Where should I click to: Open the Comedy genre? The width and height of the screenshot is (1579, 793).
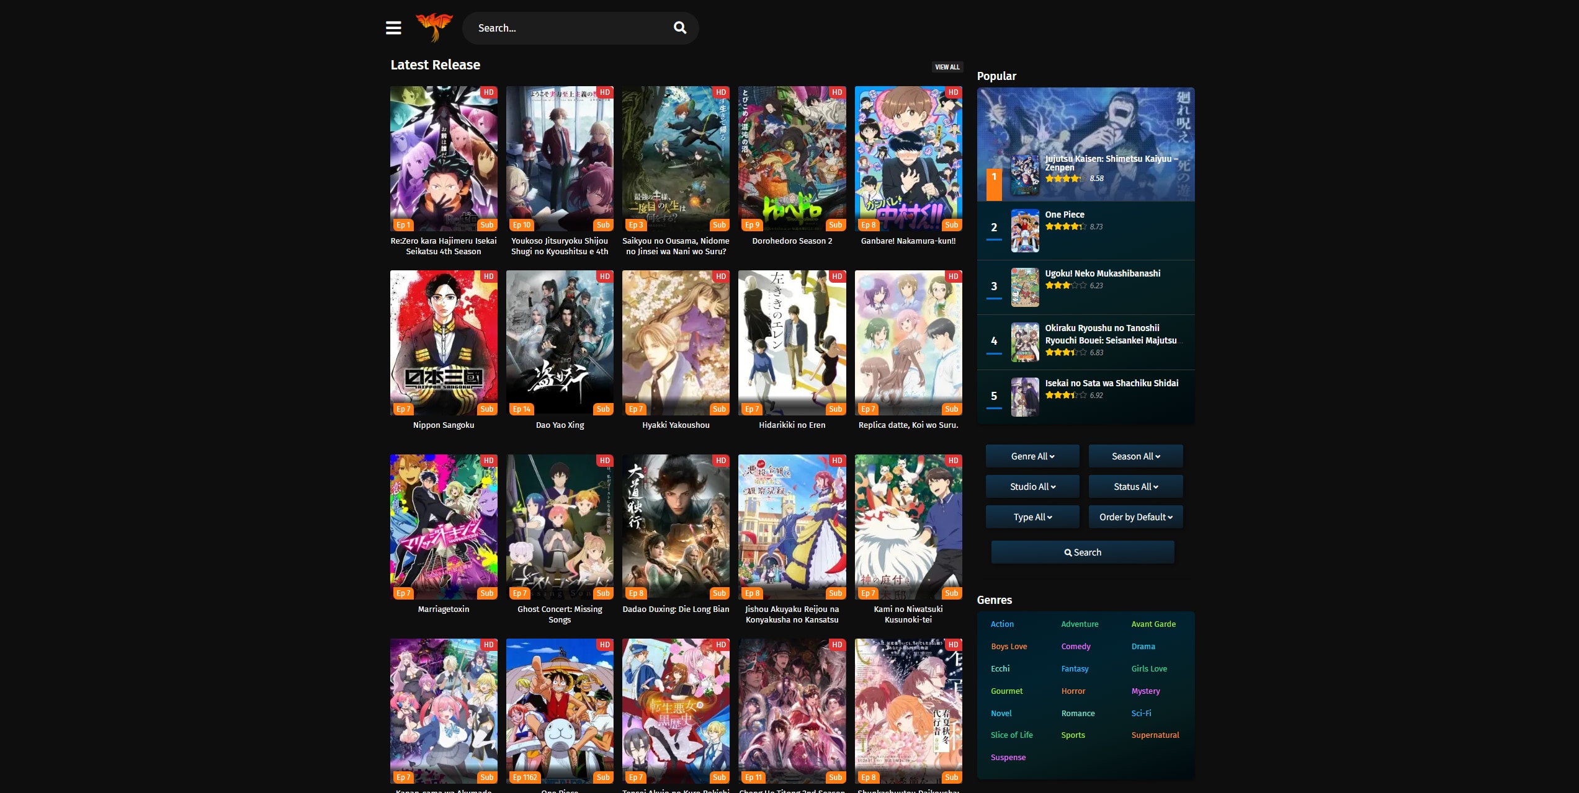pyautogui.click(x=1075, y=647)
